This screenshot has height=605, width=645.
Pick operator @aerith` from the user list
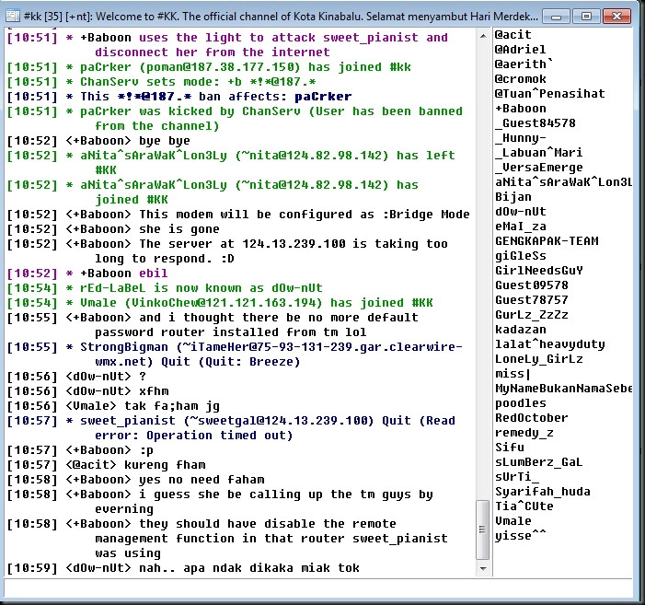tap(524, 64)
